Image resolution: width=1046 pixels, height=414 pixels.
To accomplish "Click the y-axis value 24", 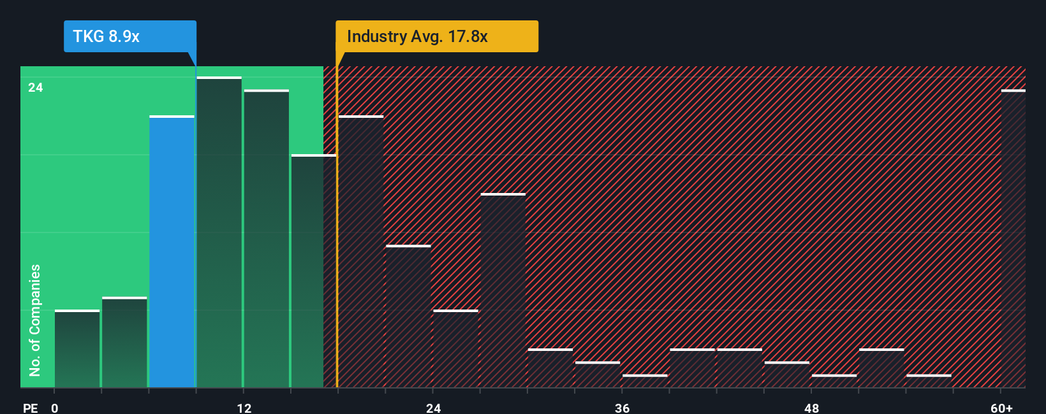I will pos(36,87).
